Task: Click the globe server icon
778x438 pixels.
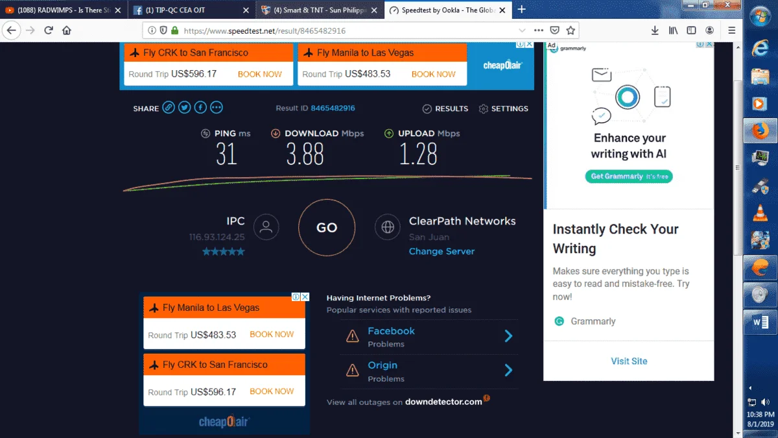Action: pos(388,227)
